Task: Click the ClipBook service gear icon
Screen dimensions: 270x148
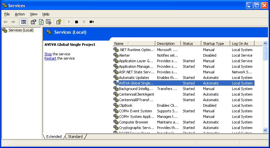Action: tap(116, 105)
